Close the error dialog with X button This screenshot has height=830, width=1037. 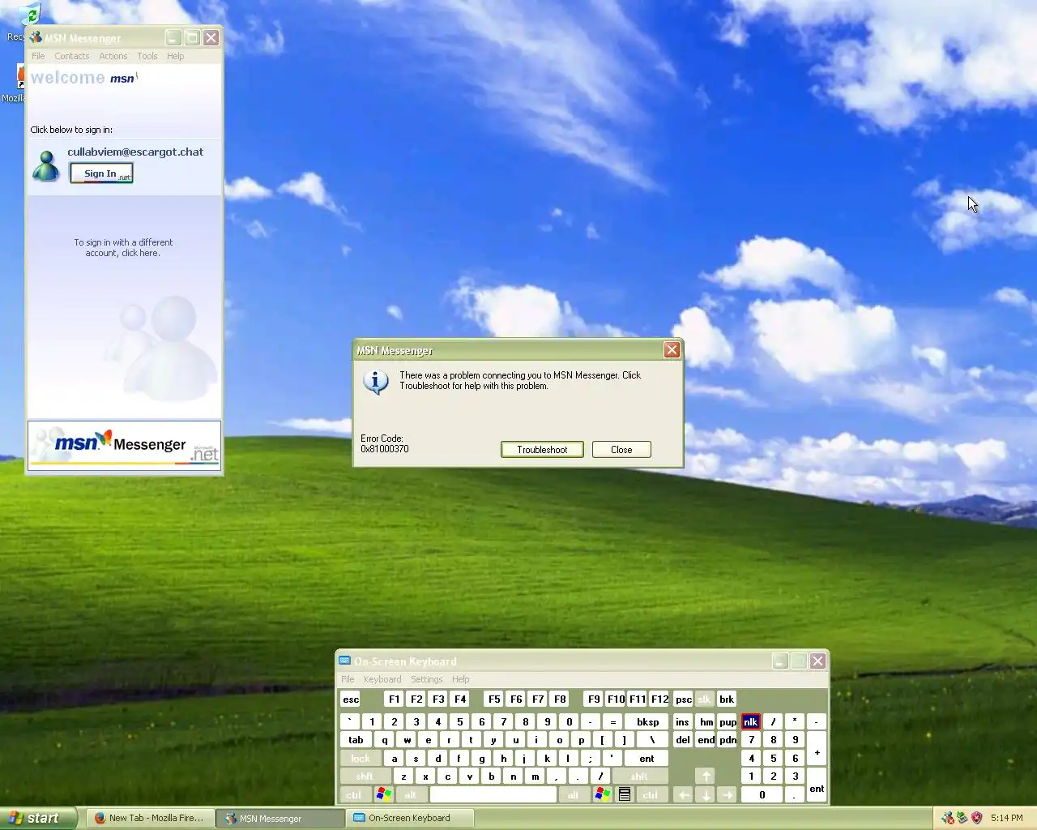tap(672, 349)
